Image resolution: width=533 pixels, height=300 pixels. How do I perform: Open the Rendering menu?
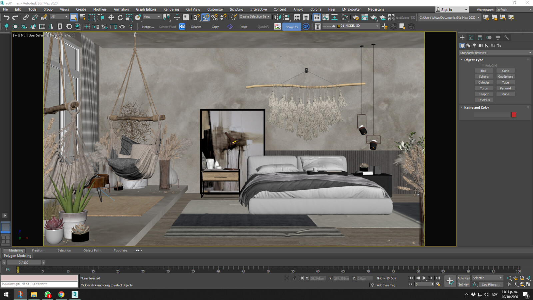(x=171, y=9)
